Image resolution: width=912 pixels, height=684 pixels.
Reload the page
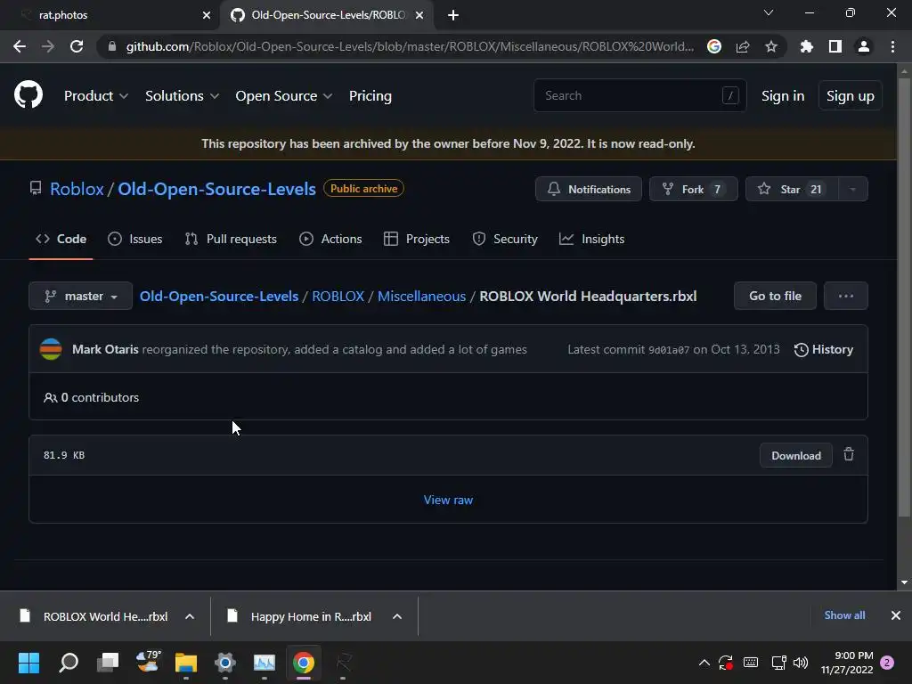point(77,46)
